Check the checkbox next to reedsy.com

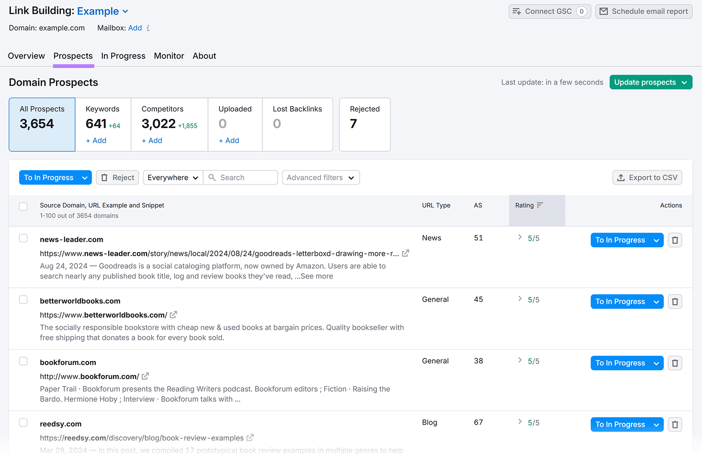tap(23, 422)
